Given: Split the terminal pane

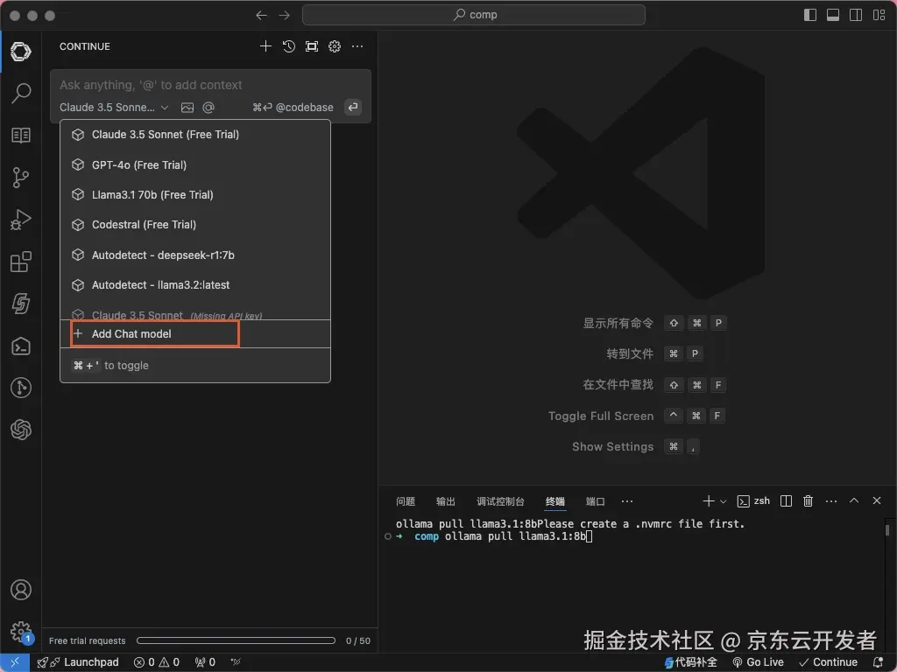Looking at the screenshot, I should tap(786, 501).
